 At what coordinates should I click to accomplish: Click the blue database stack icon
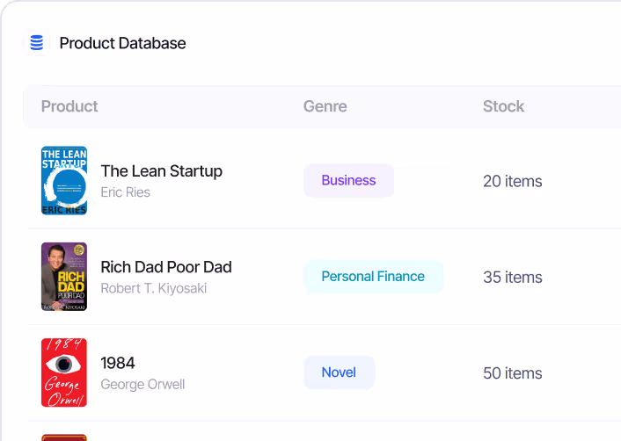tap(37, 43)
